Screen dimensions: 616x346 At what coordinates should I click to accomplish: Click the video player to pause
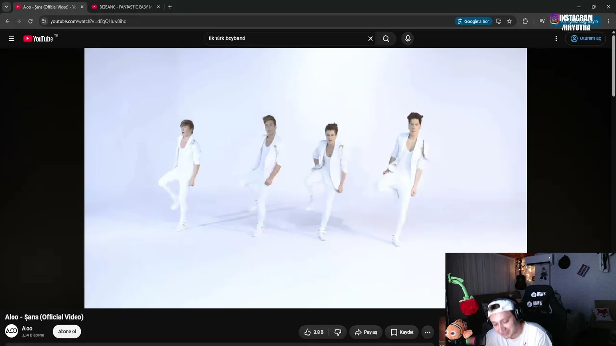(x=306, y=178)
